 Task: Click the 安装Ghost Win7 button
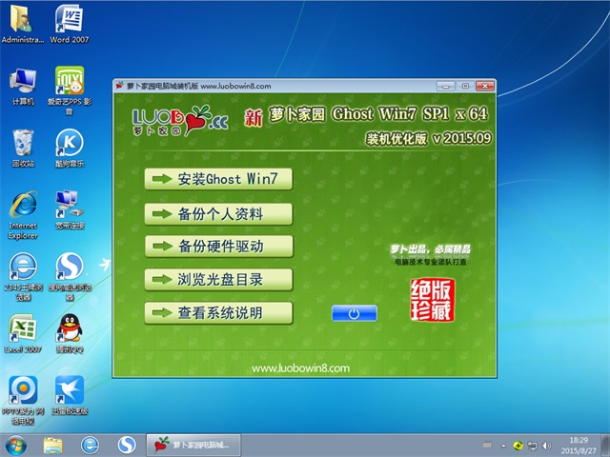click(218, 179)
